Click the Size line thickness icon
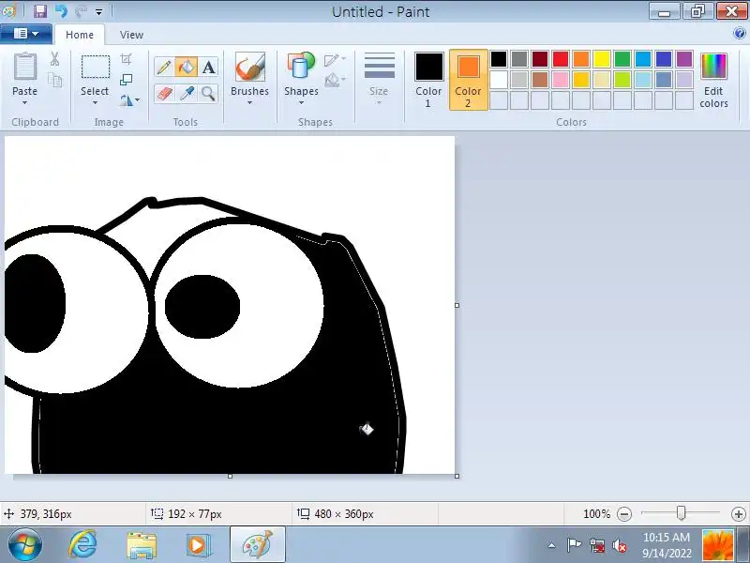This screenshot has width=750, height=563. 380,66
